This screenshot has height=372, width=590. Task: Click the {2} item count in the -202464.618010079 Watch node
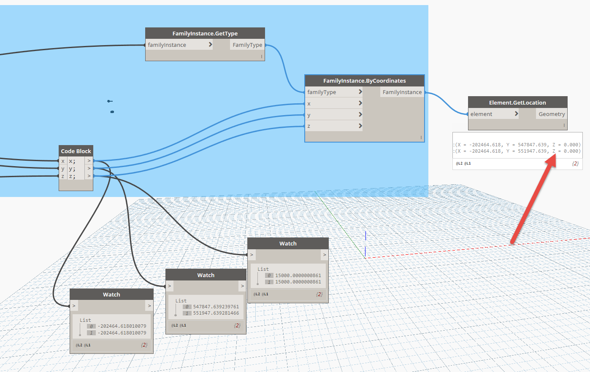point(144,345)
